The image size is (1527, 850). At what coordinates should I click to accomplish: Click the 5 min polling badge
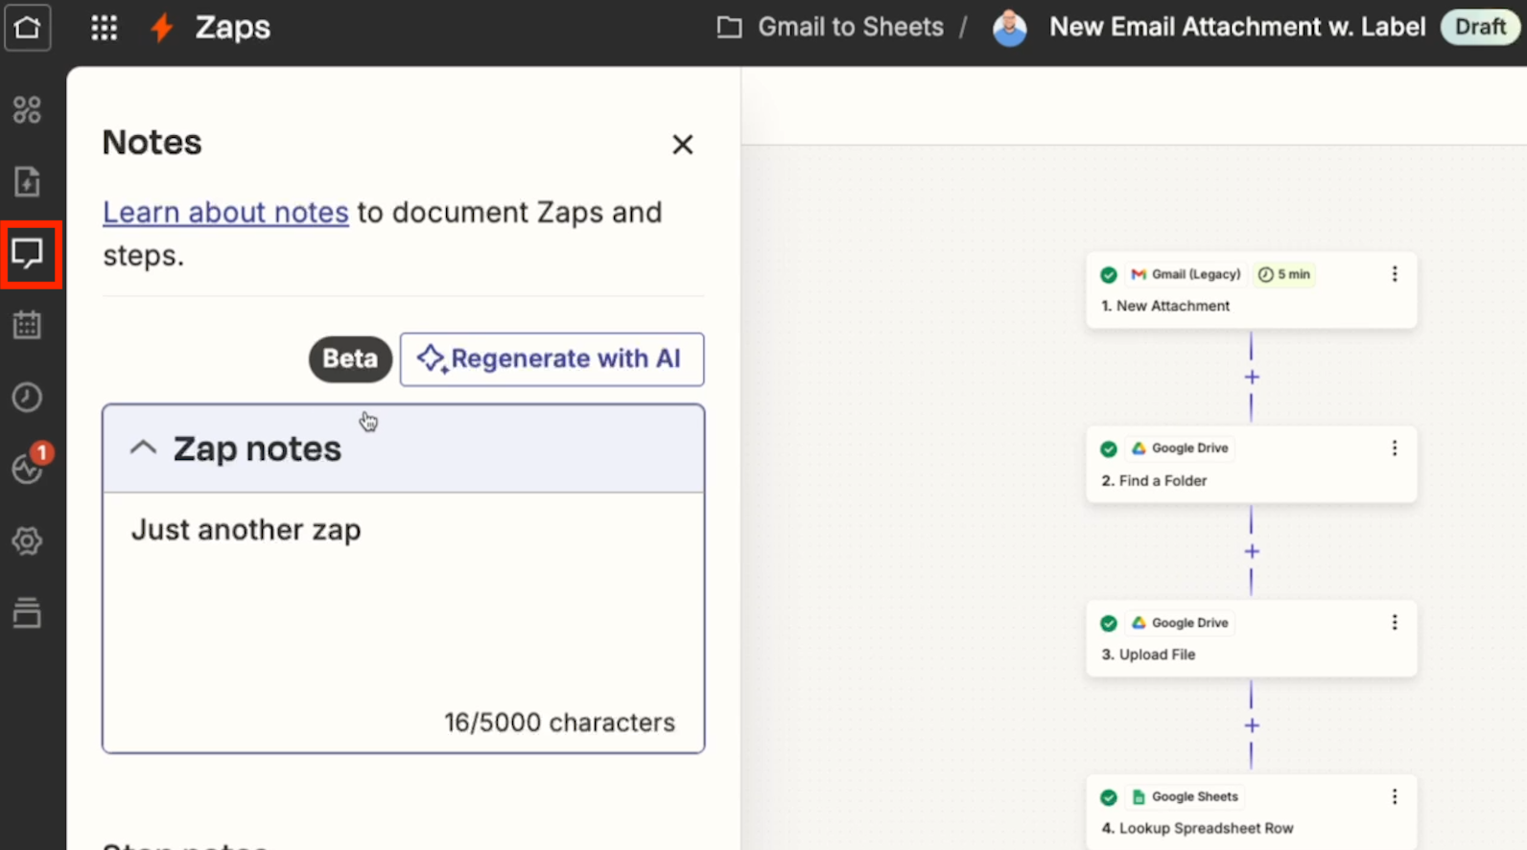(x=1284, y=275)
